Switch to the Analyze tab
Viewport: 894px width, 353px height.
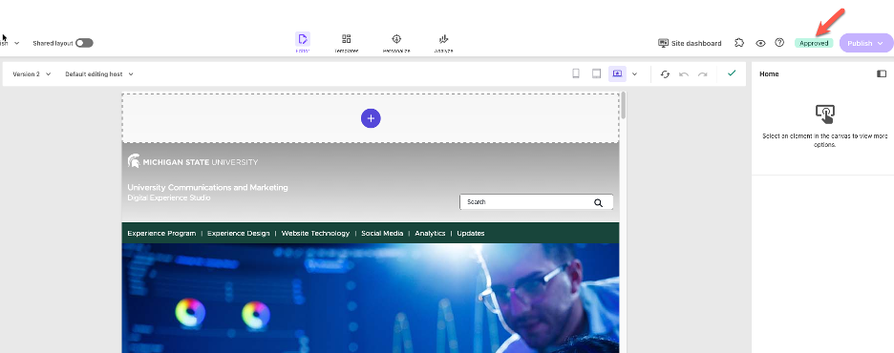[x=443, y=43]
